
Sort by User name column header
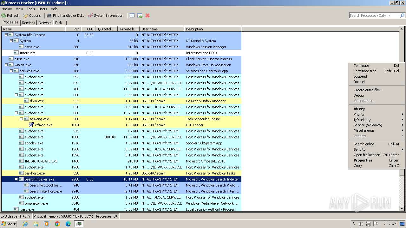[x=162, y=29]
